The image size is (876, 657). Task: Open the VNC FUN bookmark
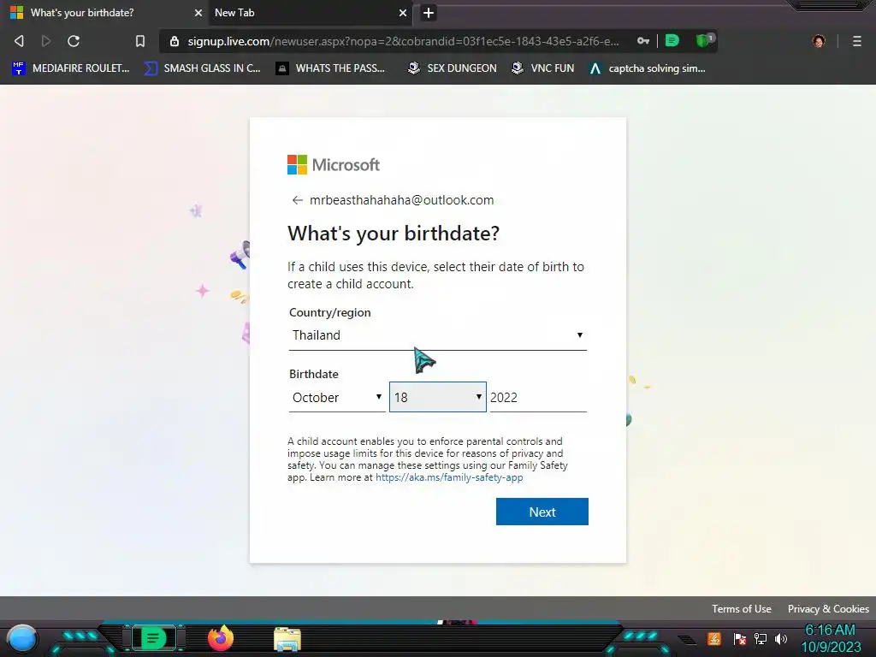point(543,68)
